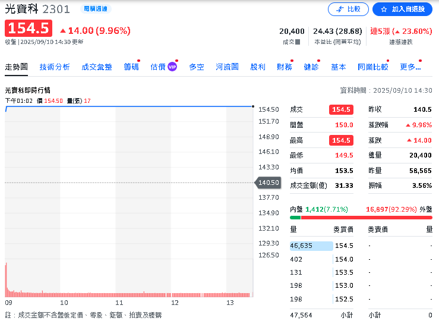439x324 pixels.
Task: Click the 光寶科即時行情 heading
Action: tap(28, 90)
